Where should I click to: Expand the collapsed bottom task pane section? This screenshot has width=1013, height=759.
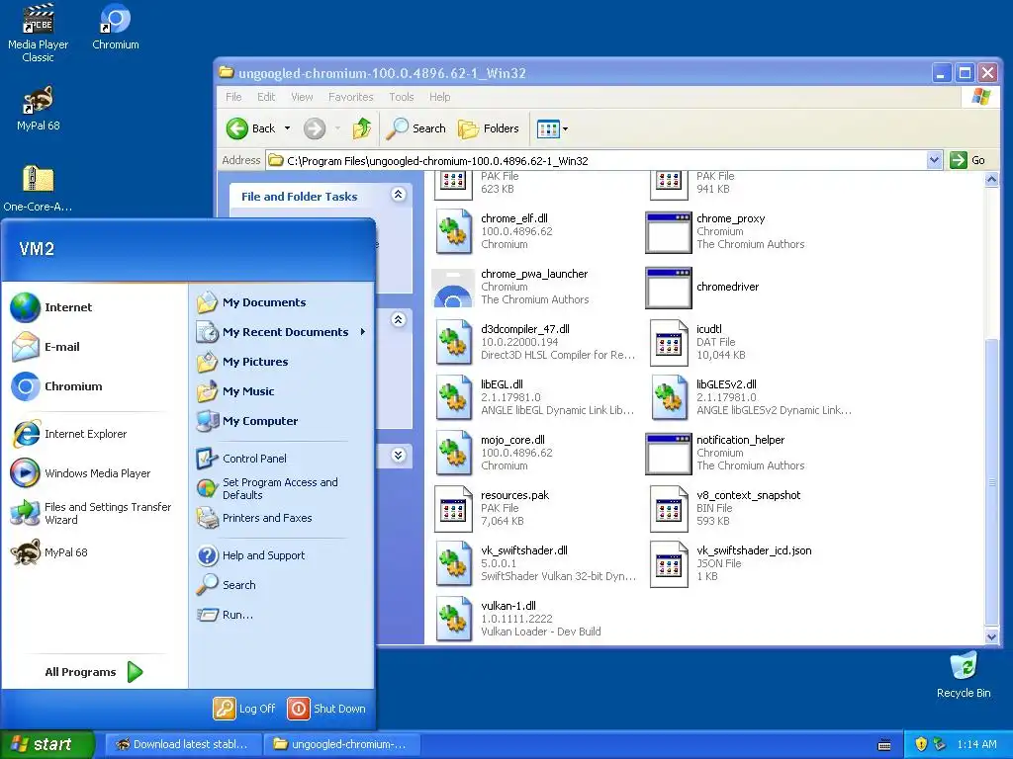pyautogui.click(x=399, y=455)
